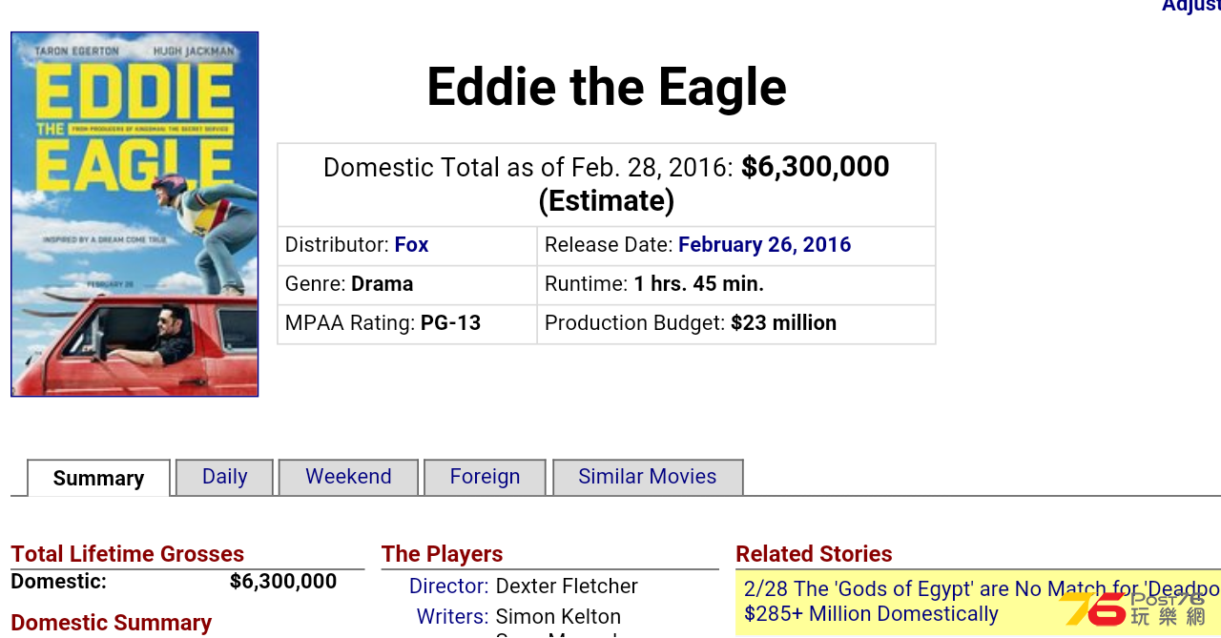Select the Summary tab
Image resolution: width=1221 pixels, height=638 pixels.
pos(98,478)
